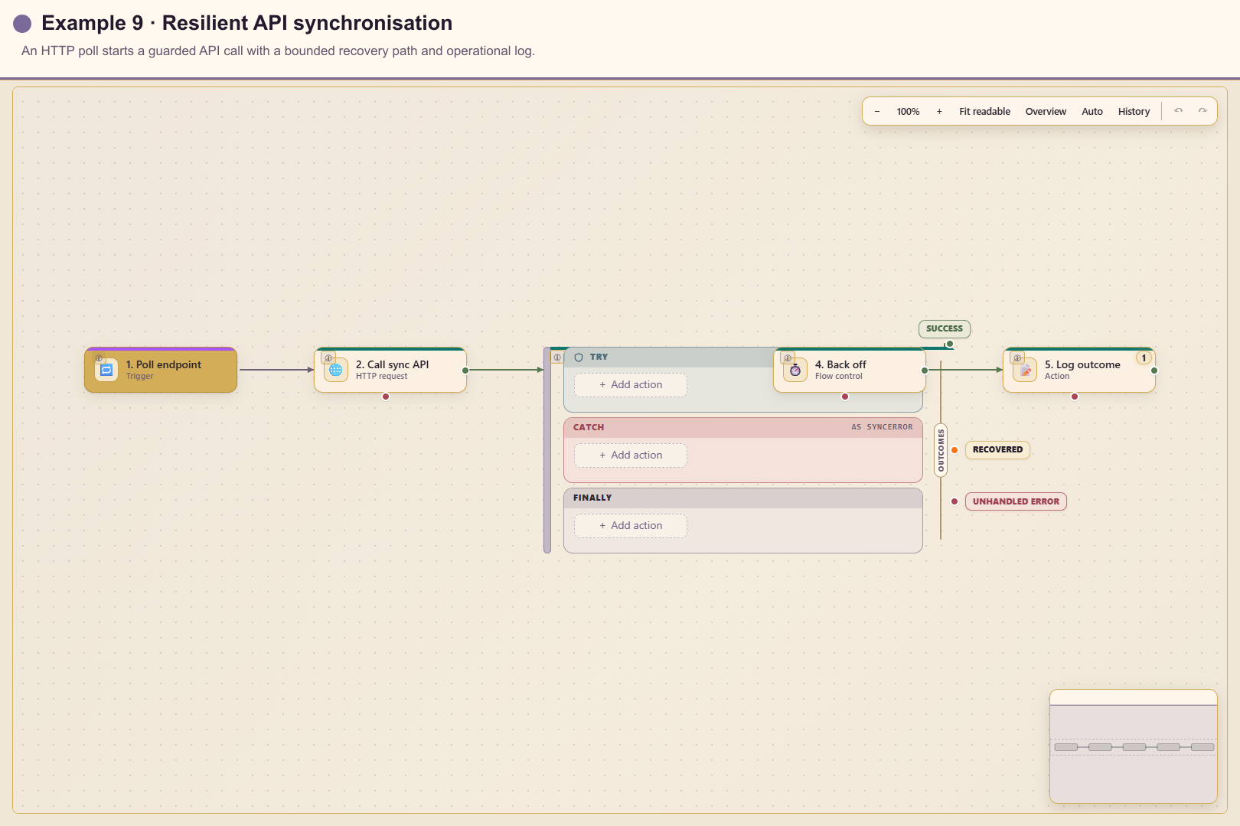Click the UNHANDLED ERROR outcome label
The image size is (1240, 826).
coord(1016,501)
